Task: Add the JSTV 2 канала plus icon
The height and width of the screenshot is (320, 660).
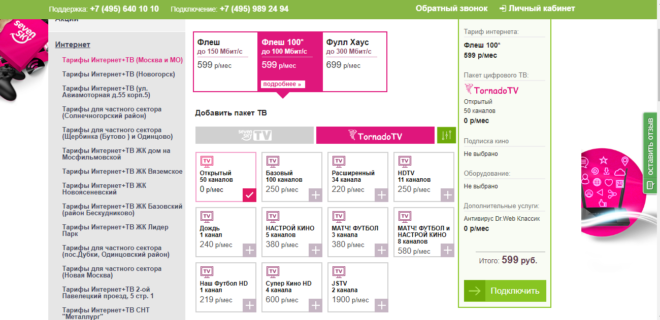Action: [x=381, y=305]
